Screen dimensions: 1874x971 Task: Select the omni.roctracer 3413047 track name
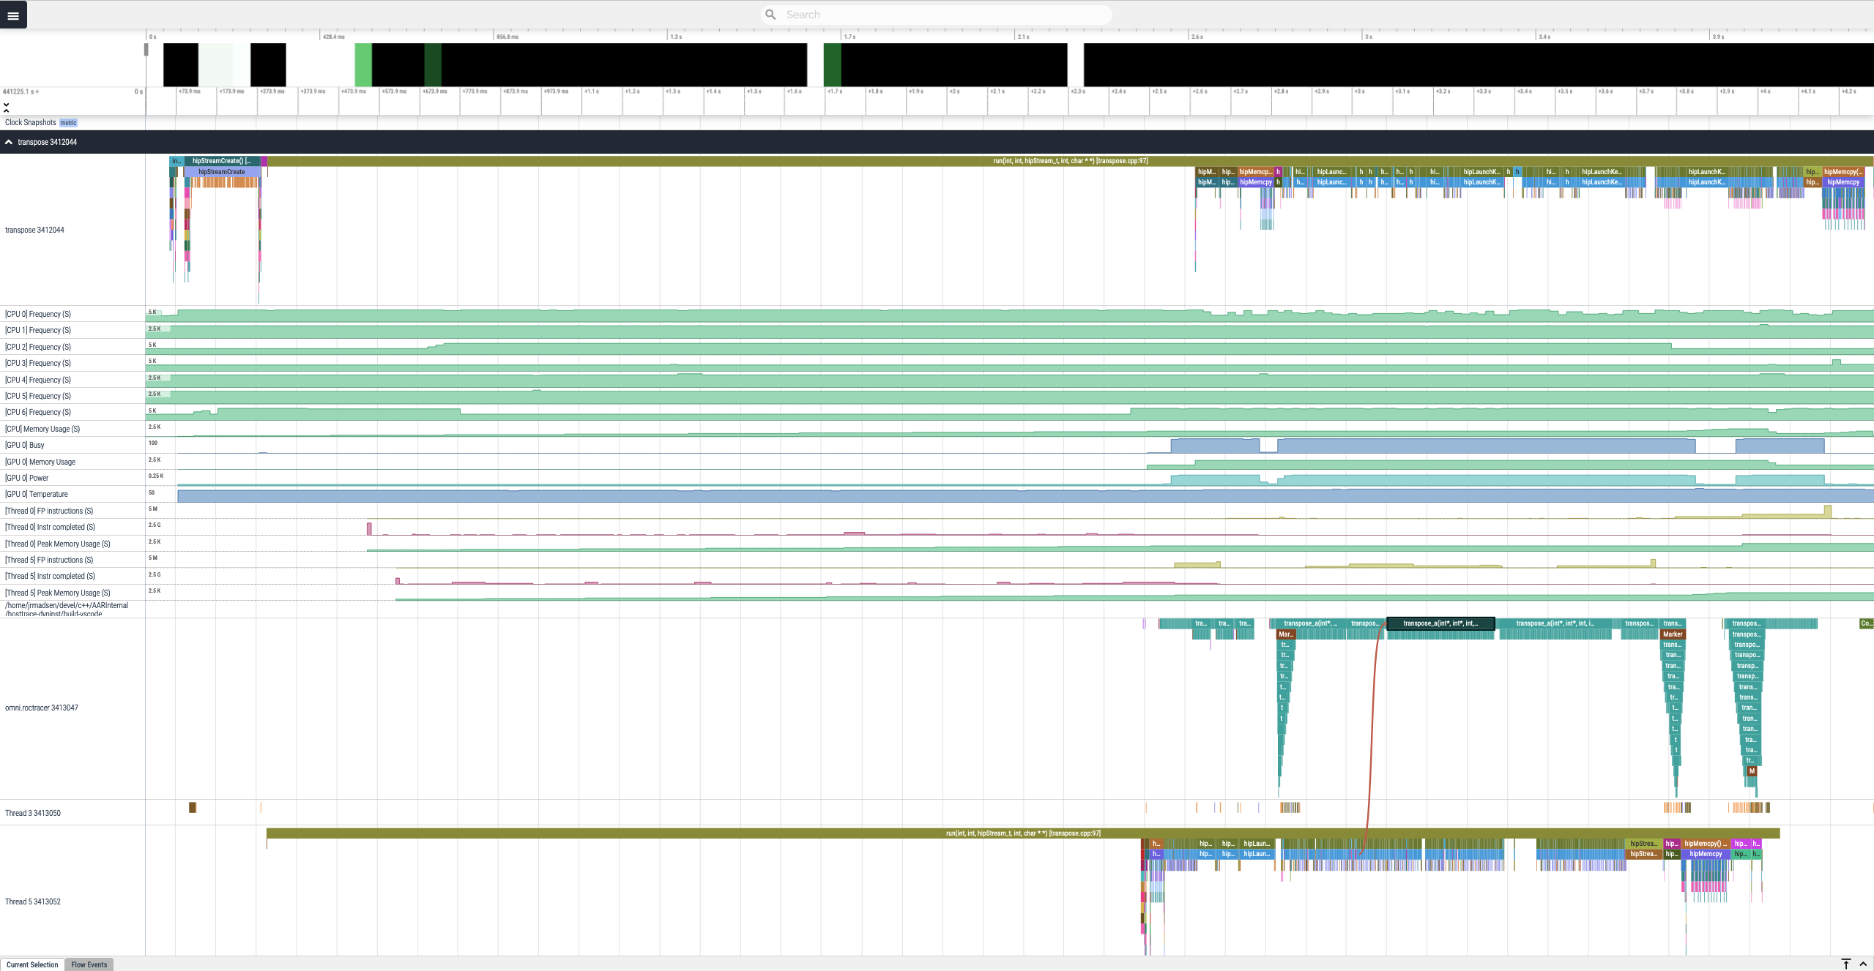(42, 708)
